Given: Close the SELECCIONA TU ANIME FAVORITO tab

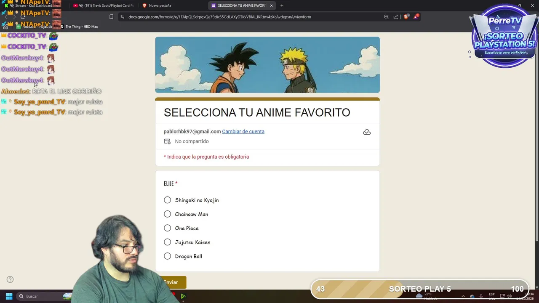Looking at the screenshot, I should pyautogui.click(x=271, y=5).
